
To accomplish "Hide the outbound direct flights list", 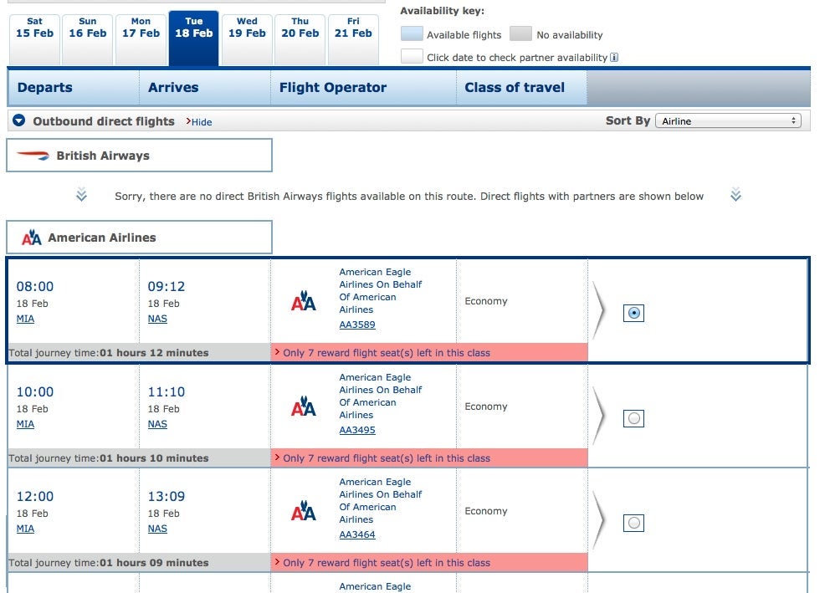I will point(199,122).
